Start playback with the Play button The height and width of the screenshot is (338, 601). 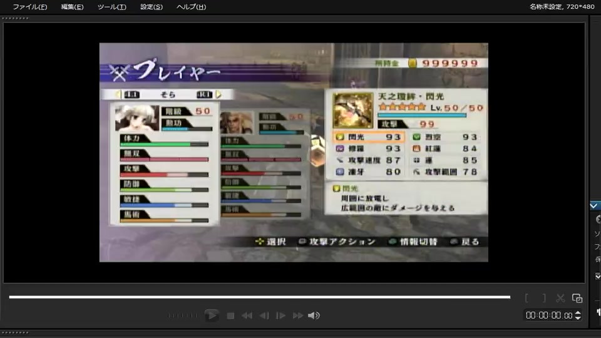point(211,315)
